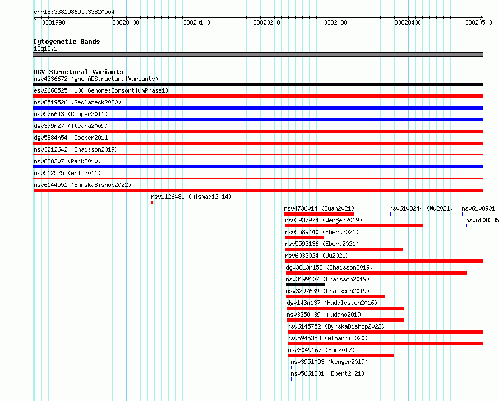Open dgv143n137 Huddleston2016 variant label

pos(332,303)
